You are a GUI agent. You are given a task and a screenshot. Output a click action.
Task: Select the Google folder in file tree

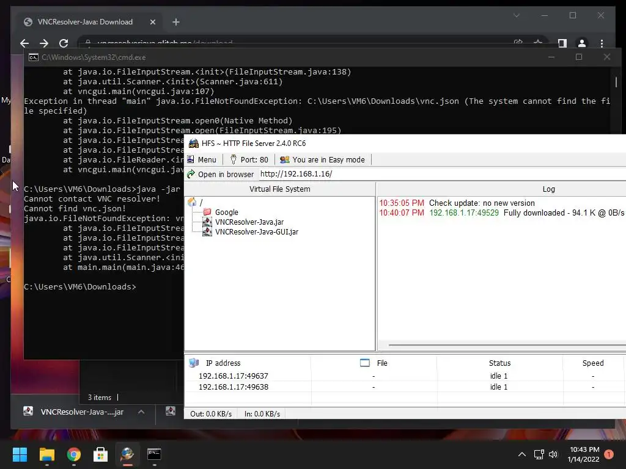pos(226,212)
